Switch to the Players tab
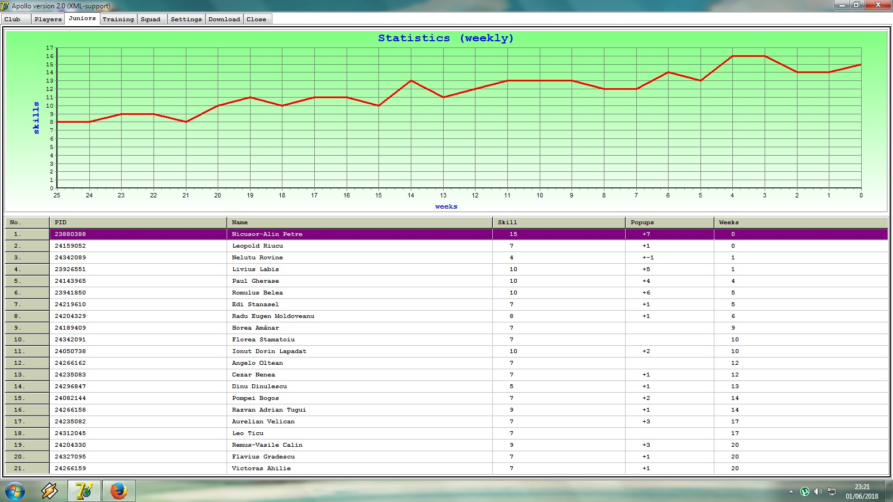 (48, 19)
